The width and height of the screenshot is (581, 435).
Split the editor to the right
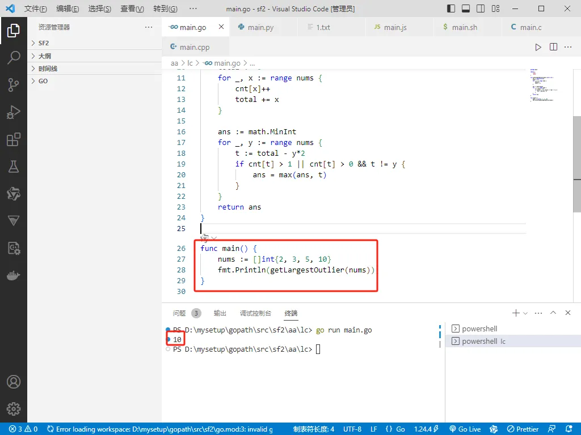(x=553, y=47)
